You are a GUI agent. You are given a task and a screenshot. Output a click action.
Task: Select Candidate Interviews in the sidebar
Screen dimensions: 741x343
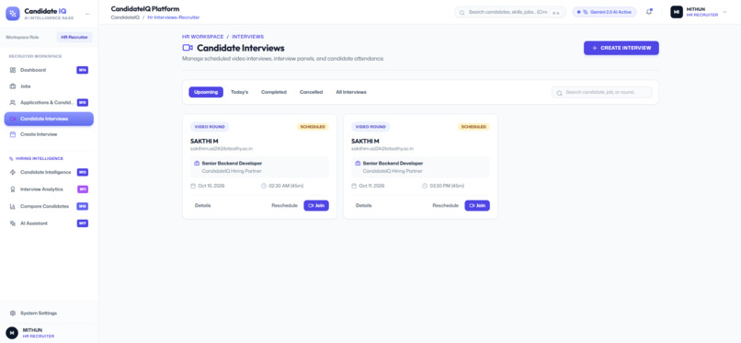point(49,119)
